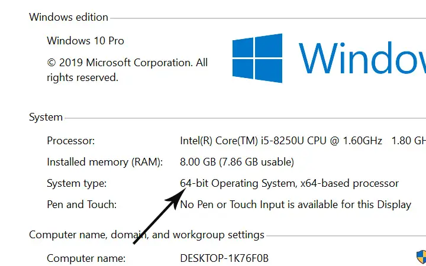Click the System type label
This screenshot has height=266, width=426.
[x=76, y=183]
